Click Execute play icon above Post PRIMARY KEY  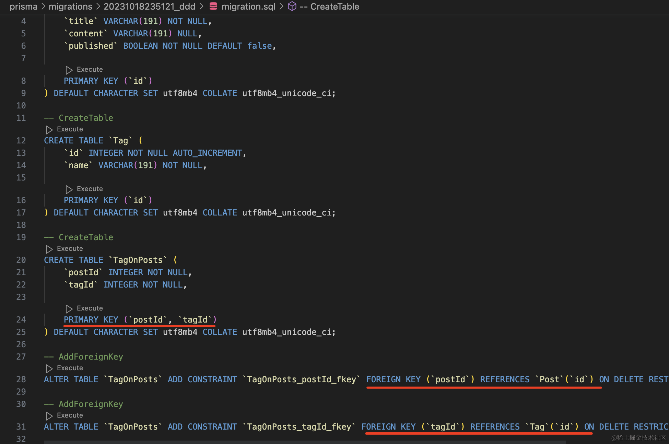(69, 70)
